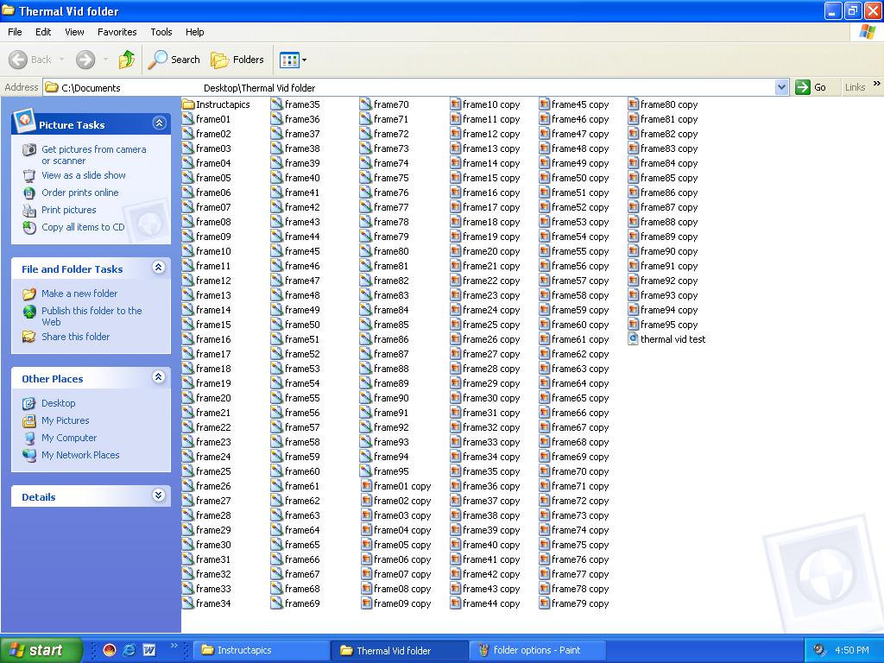884x663 pixels.
Task: Open the Views icon in toolbar
Action: pyautogui.click(x=289, y=60)
